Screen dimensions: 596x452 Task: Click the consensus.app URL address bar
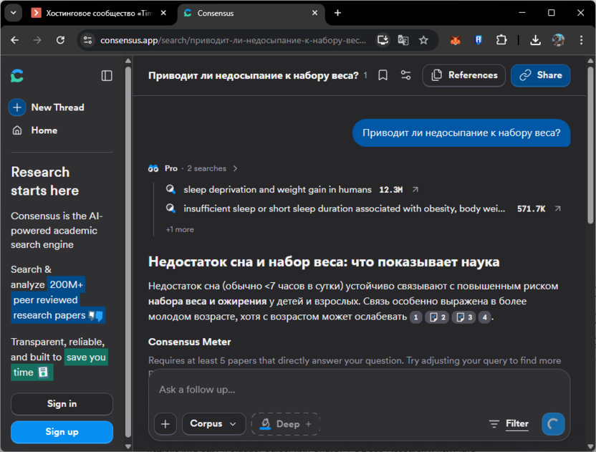(x=233, y=40)
